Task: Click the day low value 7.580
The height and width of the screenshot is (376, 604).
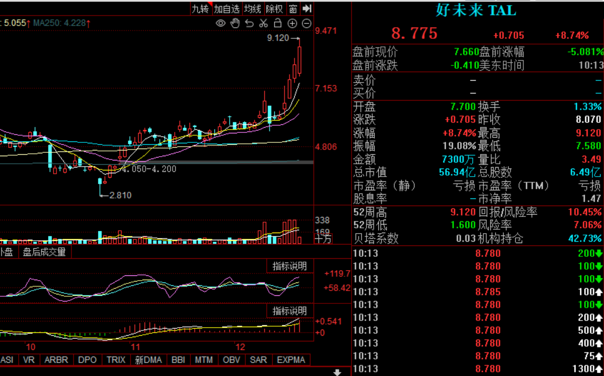Action: pos(589,146)
